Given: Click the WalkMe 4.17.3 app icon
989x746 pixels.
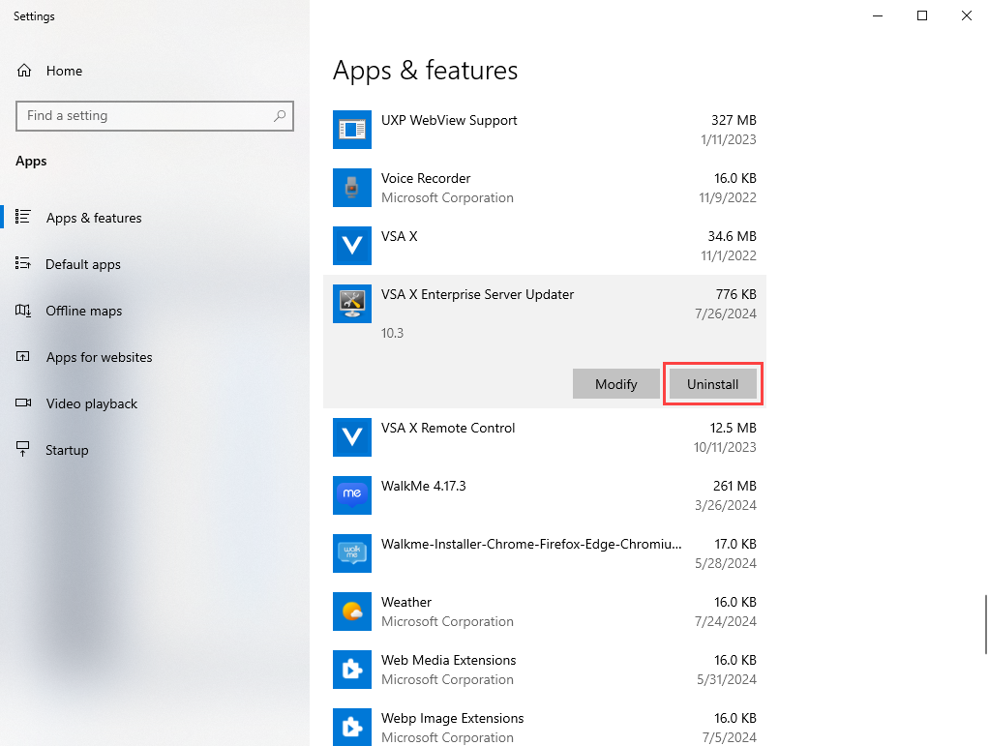Looking at the screenshot, I should pos(352,495).
